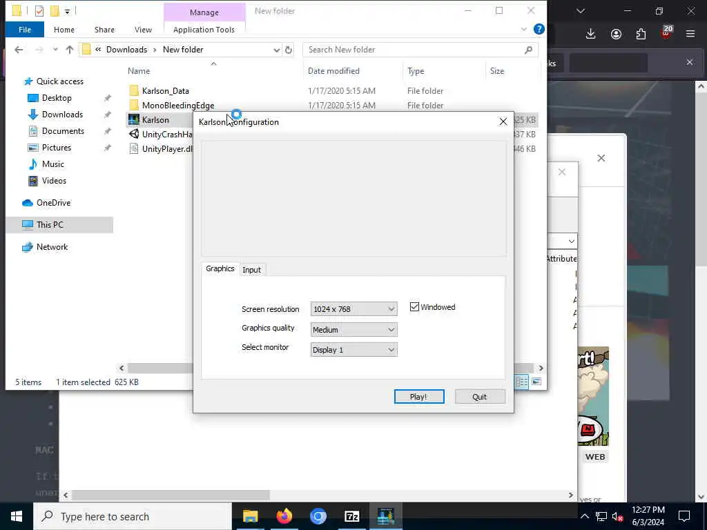Image resolution: width=707 pixels, height=530 pixels.
Task: Open the quick access toolbar customize arrow
Action: pyautogui.click(x=67, y=11)
